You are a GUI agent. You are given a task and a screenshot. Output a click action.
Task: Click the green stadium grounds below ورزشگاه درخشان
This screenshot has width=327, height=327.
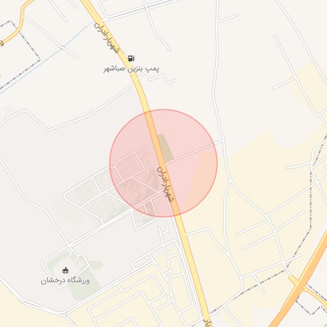(x=84, y=286)
